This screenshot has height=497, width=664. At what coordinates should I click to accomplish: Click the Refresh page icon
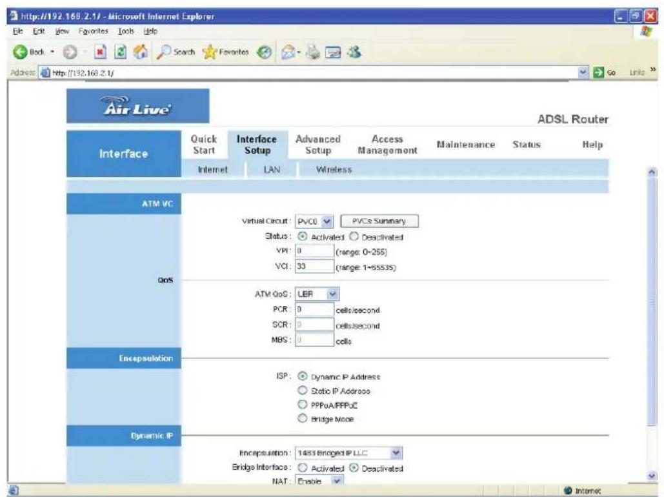120,52
